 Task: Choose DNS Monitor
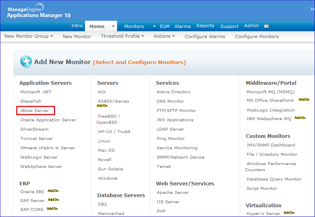click(170, 101)
